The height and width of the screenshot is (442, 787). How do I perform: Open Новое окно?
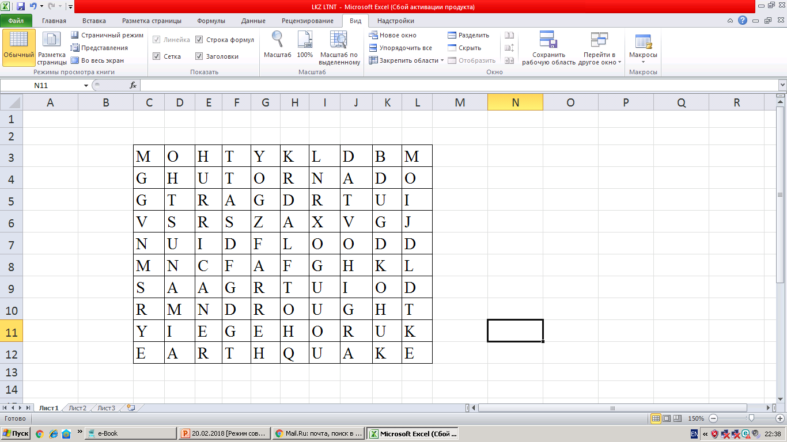(393, 35)
